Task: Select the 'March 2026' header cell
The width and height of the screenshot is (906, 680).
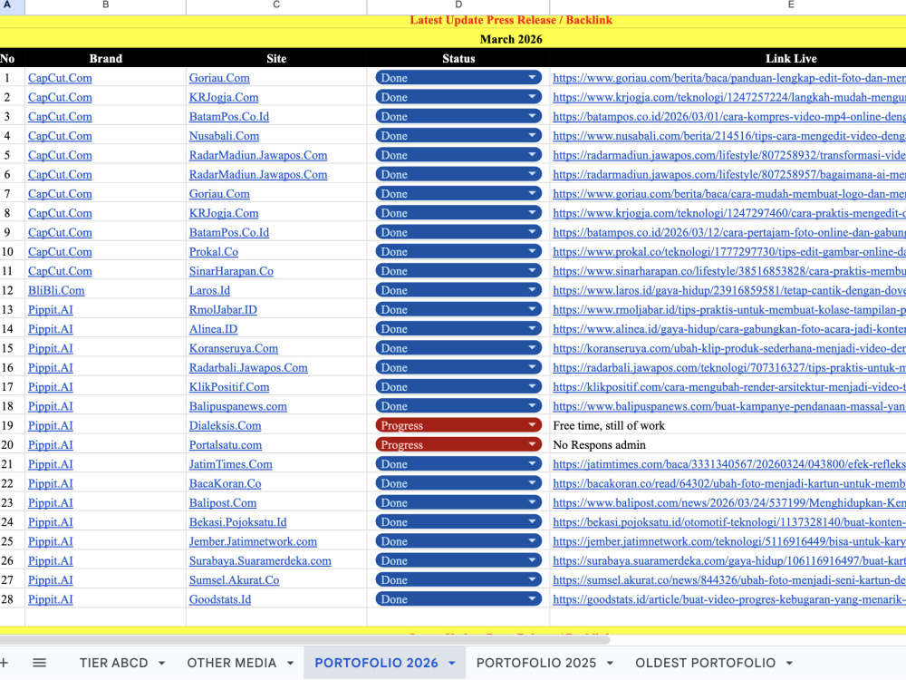Action: click(511, 39)
